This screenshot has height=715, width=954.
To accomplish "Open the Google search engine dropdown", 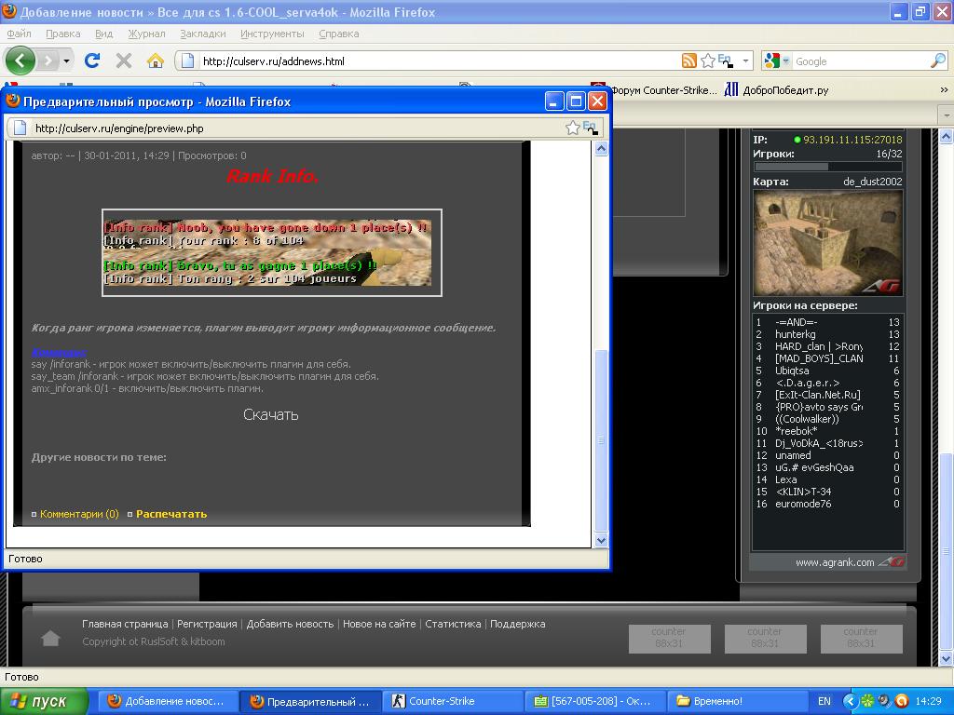I will coord(775,61).
